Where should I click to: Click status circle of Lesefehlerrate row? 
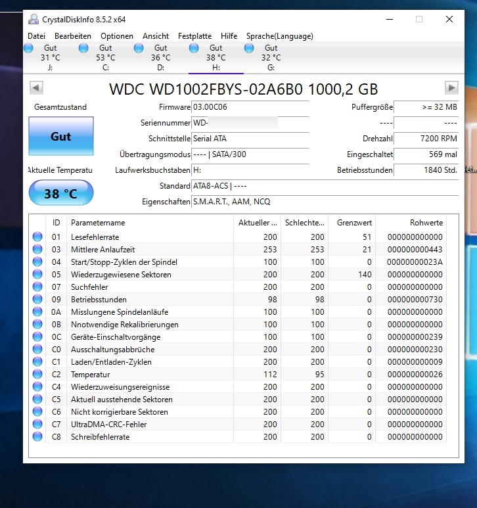point(37,237)
